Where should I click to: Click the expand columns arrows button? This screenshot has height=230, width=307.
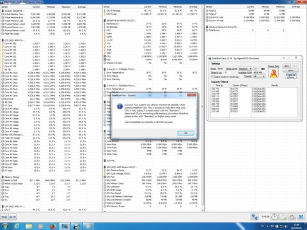4,217
